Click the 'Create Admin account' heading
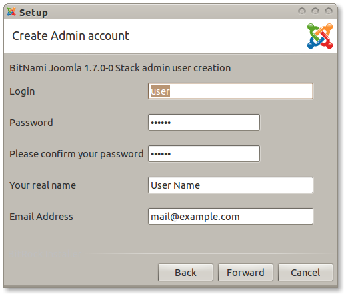This screenshot has width=344, height=294. 71,36
